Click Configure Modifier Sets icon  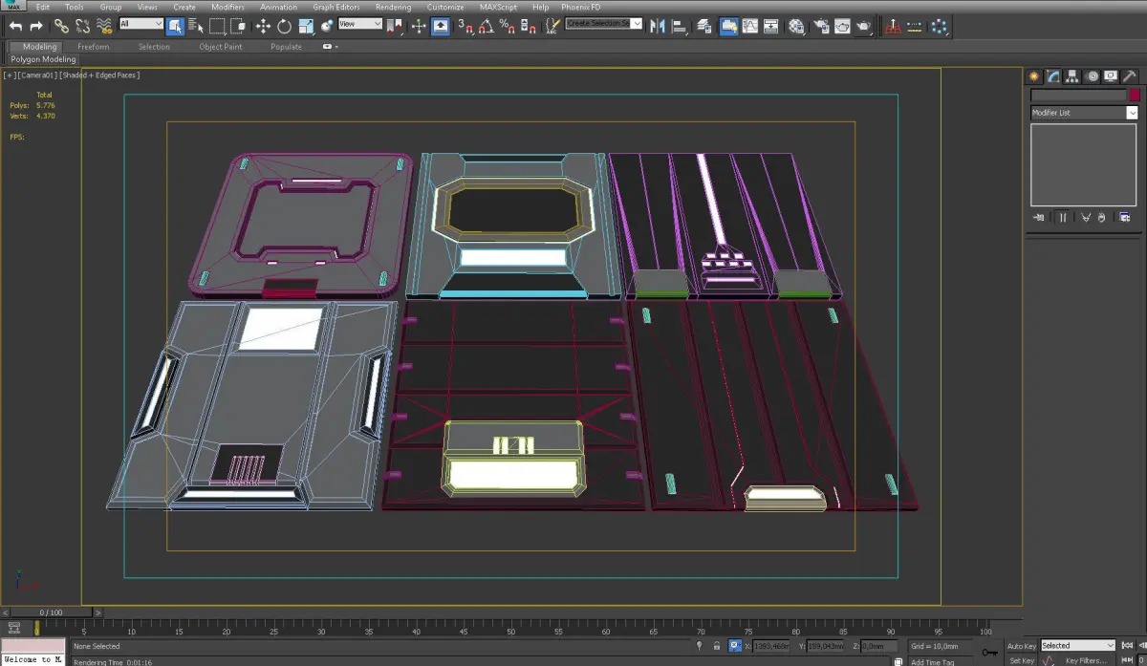1125,218
